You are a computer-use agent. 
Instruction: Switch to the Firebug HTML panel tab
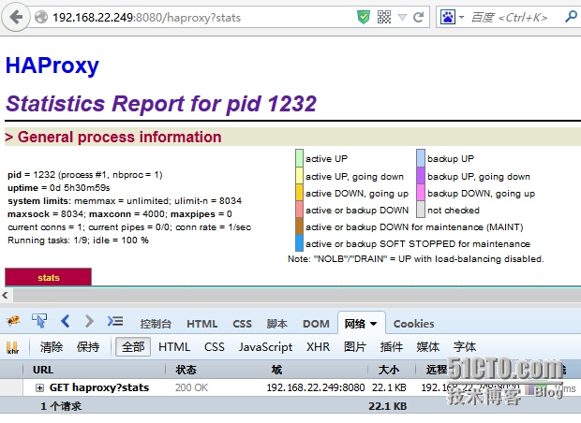201,324
